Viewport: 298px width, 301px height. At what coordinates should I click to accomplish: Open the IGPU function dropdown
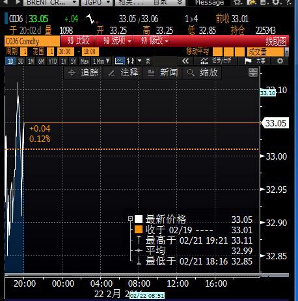click(x=97, y=2)
